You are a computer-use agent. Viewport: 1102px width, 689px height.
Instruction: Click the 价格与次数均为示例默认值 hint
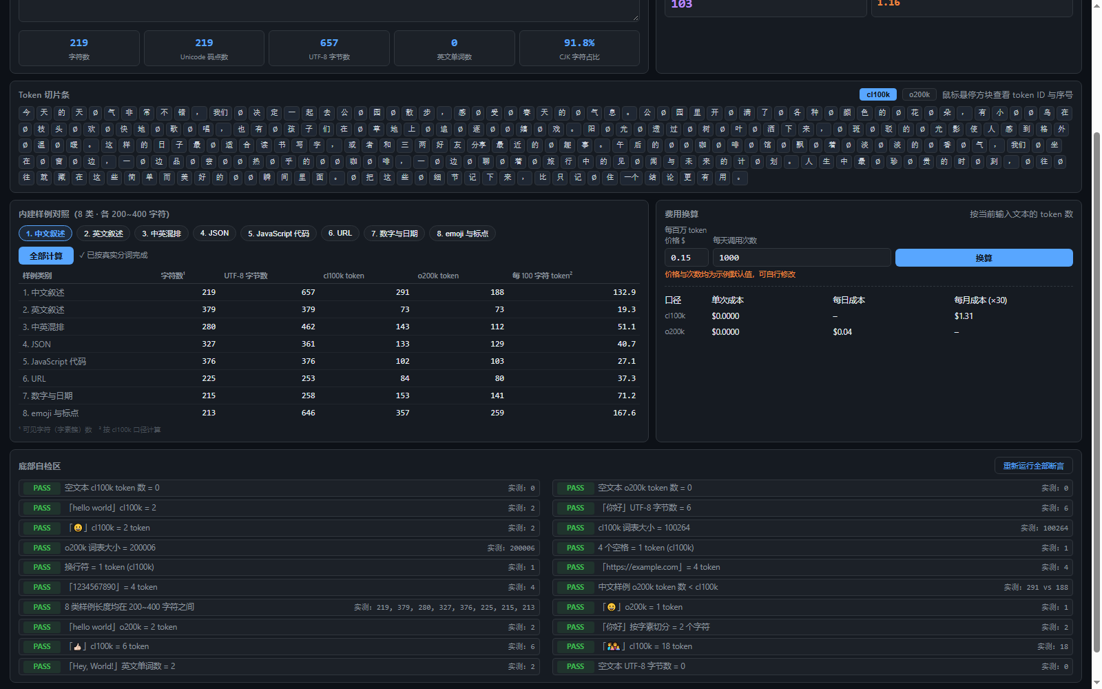(730, 274)
